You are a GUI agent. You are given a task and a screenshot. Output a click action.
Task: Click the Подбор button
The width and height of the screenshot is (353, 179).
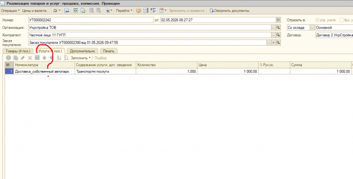click(101, 58)
